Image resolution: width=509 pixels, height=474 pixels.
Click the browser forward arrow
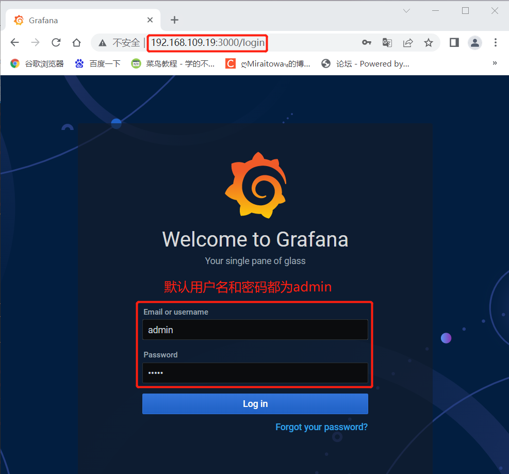[36, 42]
